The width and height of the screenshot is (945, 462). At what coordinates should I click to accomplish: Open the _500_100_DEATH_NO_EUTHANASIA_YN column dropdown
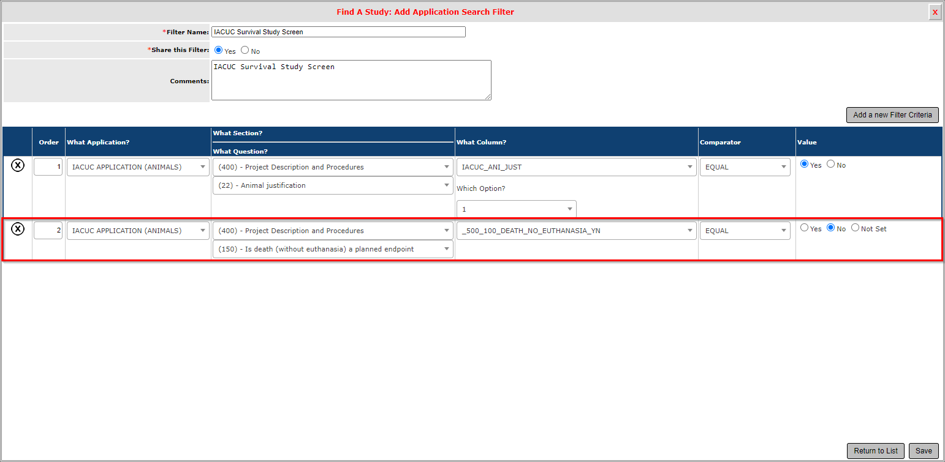tap(576, 231)
